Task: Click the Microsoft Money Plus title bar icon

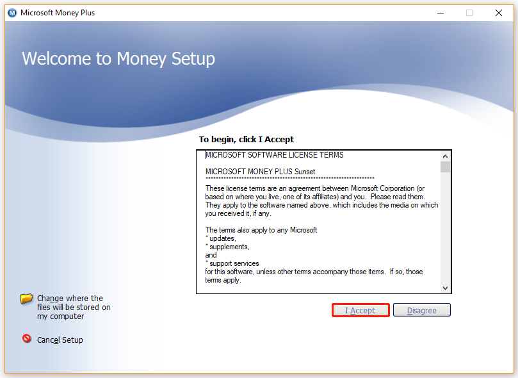Action: 12,13
